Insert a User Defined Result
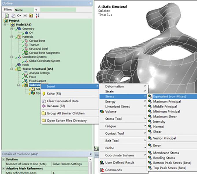Viewport: 197px width, 174px height. pos(123,162)
